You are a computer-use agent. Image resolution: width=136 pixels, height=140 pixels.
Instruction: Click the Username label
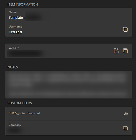point(15,27)
